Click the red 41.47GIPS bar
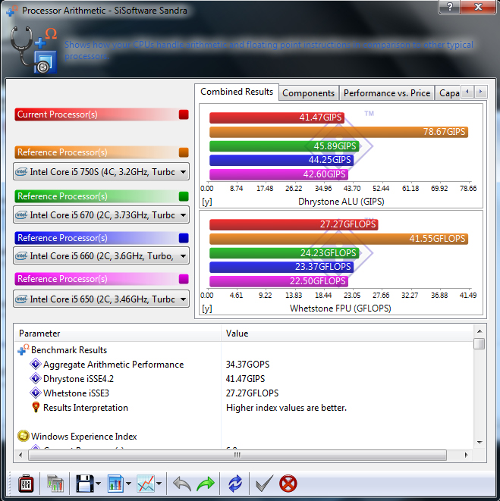The width and height of the screenshot is (500, 501). point(277,117)
